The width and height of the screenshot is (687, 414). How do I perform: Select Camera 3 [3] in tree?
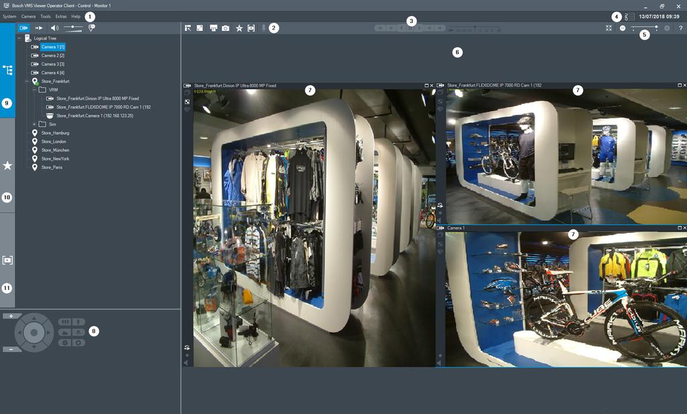tap(53, 64)
